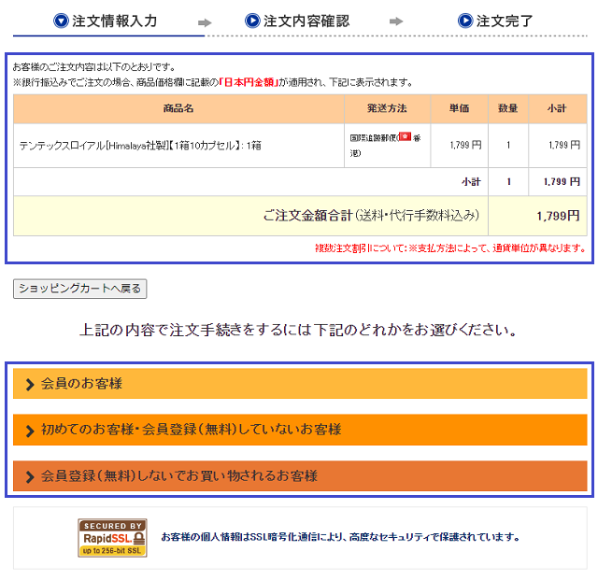Click the bold 小計 row label

(471, 182)
